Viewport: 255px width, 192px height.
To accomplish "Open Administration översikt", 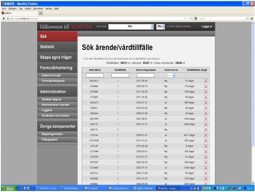I will (x=57, y=105).
